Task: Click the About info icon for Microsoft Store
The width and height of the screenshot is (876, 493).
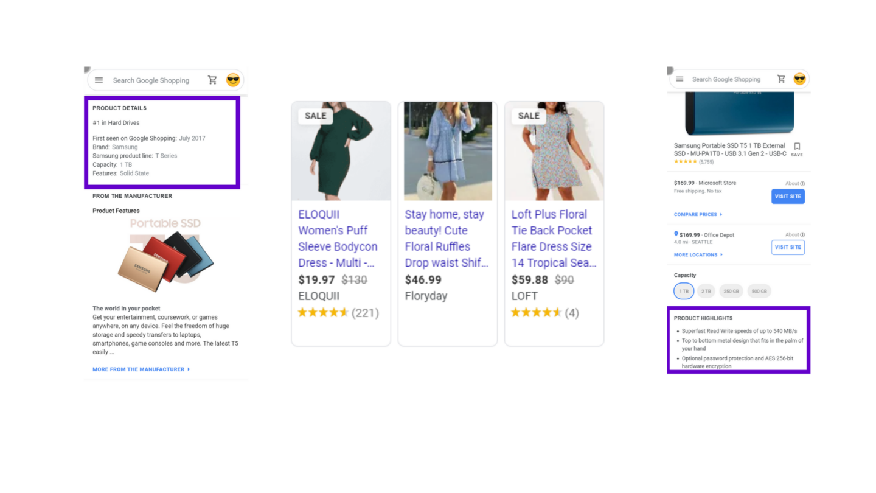Action: [802, 183]
